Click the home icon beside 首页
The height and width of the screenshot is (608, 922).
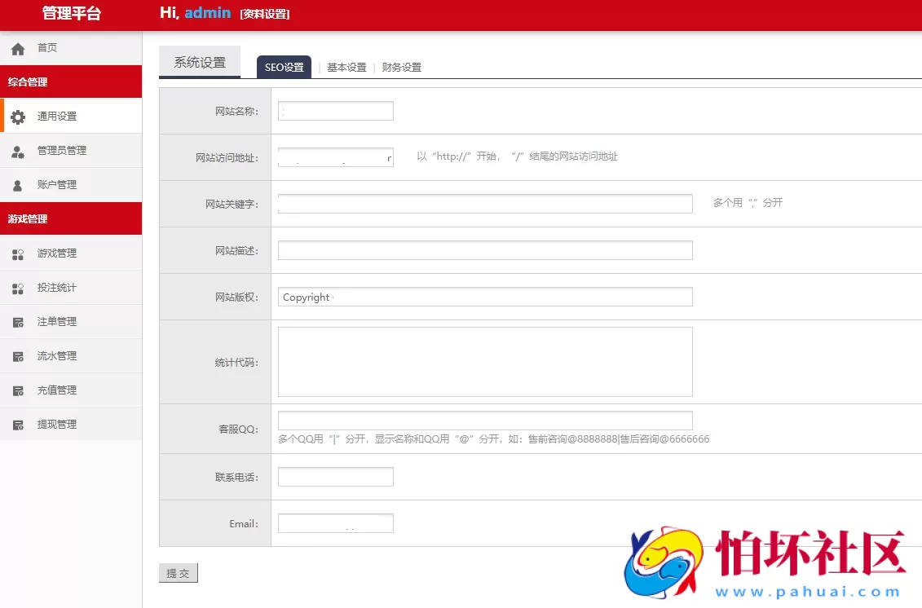click(18, 49)
